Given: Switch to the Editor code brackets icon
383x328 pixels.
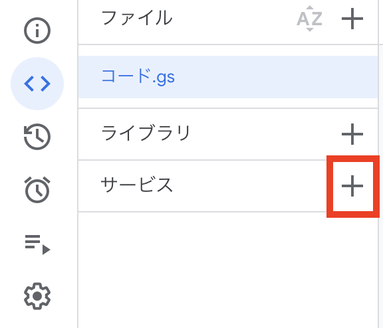Looking at the screenshot, I should 37,84.
